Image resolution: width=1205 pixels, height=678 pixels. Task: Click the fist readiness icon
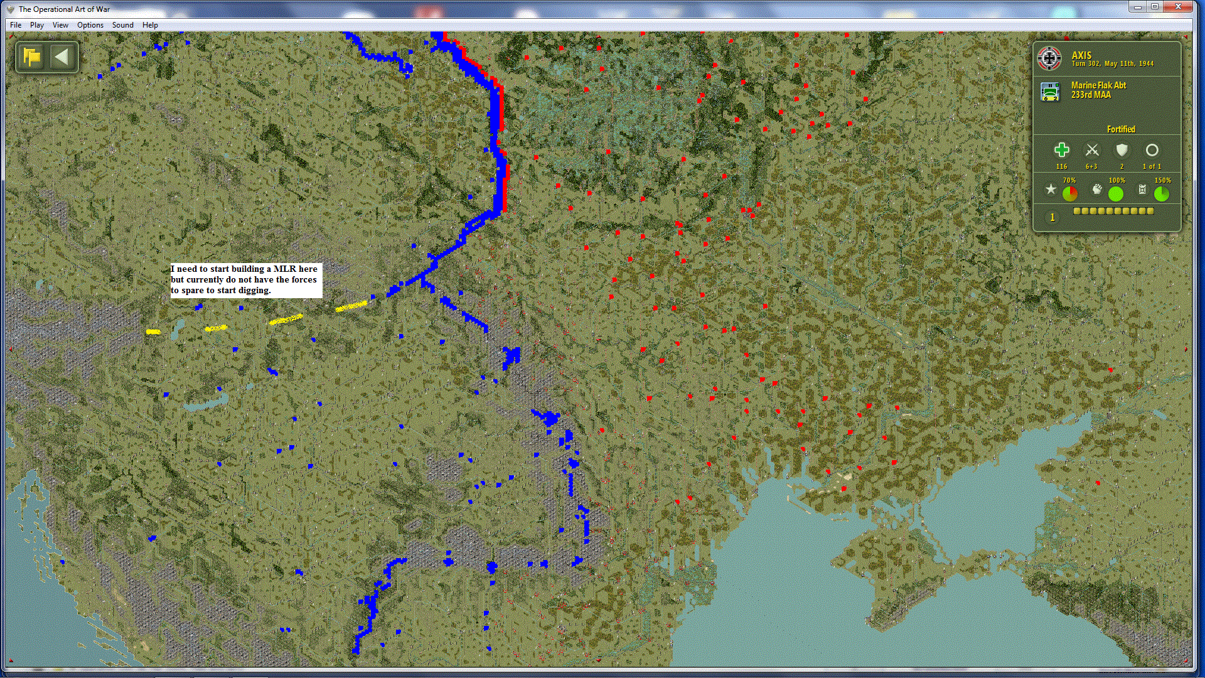(1097, 189)
